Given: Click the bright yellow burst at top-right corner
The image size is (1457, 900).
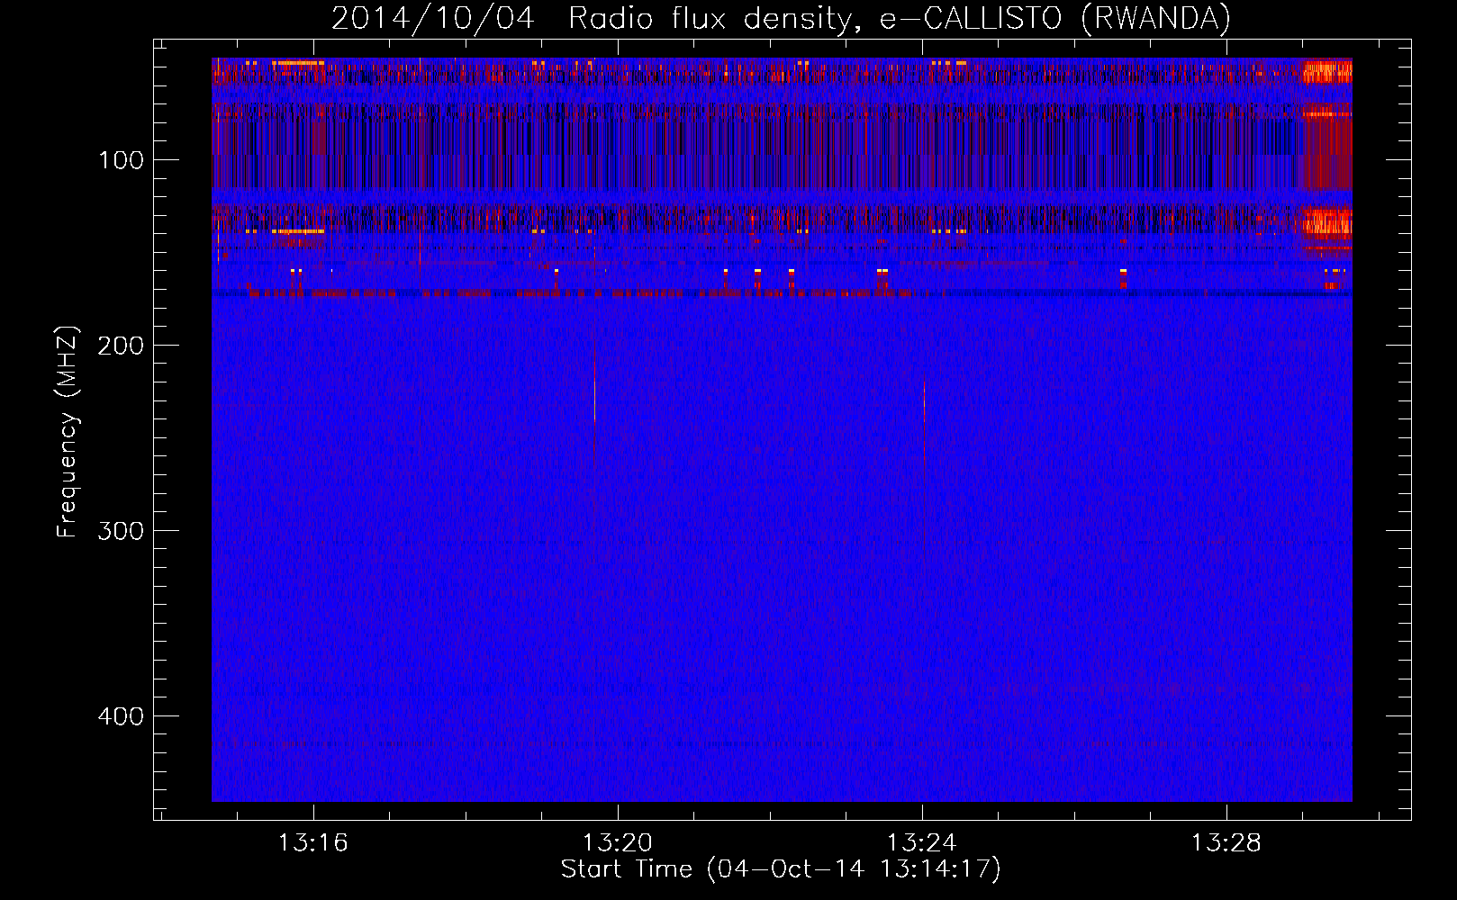Looking at the screenshot, I should pos(1327,71).
